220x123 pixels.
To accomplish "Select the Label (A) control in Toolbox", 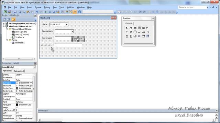I will [x=131, y=28].
